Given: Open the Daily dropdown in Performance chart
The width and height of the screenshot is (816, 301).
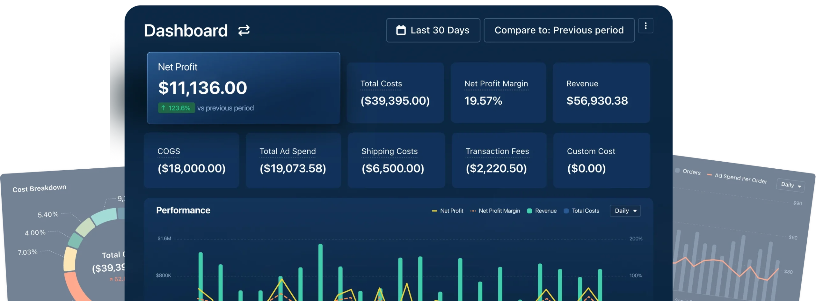Looking at the screenshot, I should [x=625, y=211].
